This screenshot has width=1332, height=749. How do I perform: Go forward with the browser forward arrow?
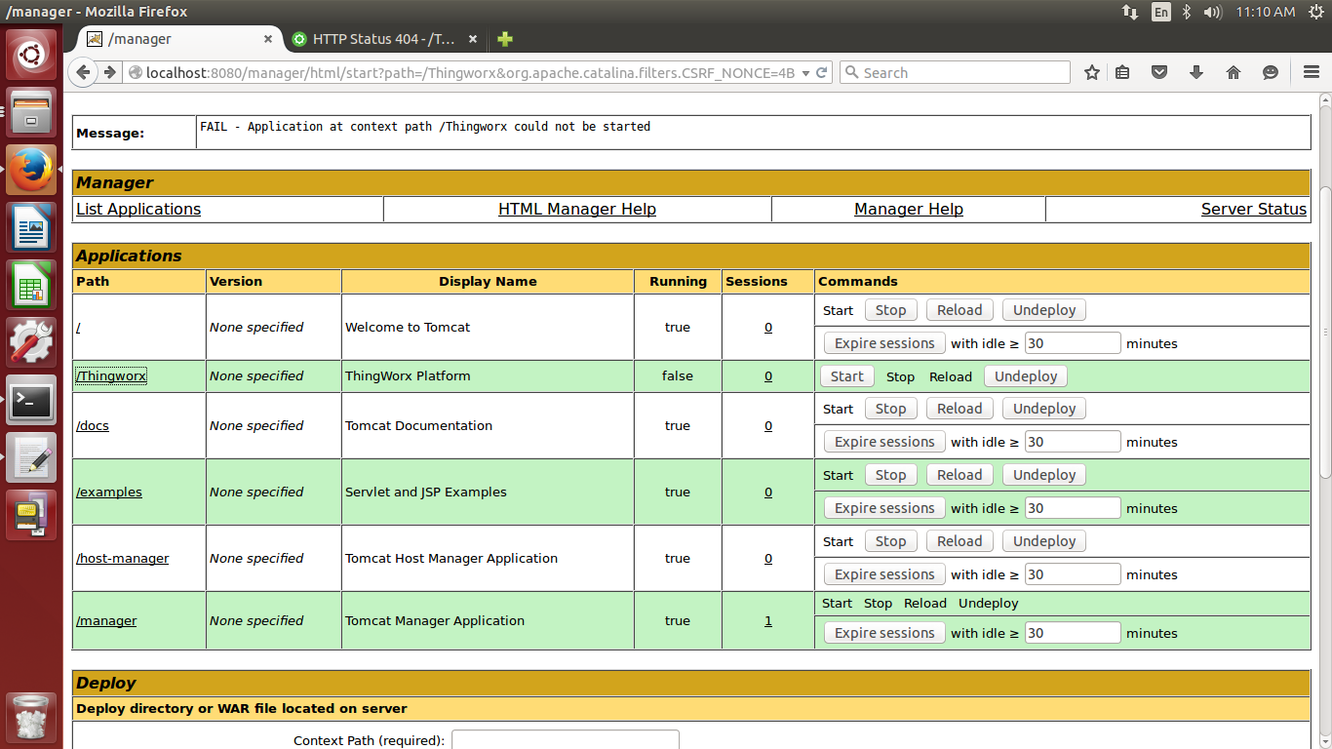click(110, 72)
